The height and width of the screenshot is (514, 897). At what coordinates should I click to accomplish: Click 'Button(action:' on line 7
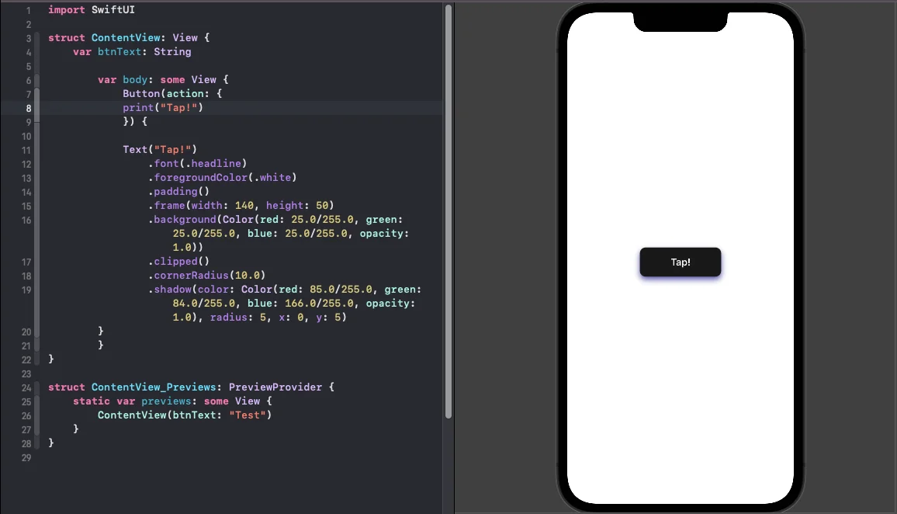tap(166, 93)
